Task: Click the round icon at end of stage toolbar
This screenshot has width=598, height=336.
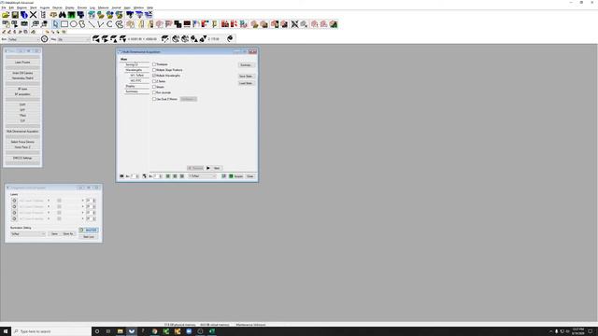Action: 230,39
